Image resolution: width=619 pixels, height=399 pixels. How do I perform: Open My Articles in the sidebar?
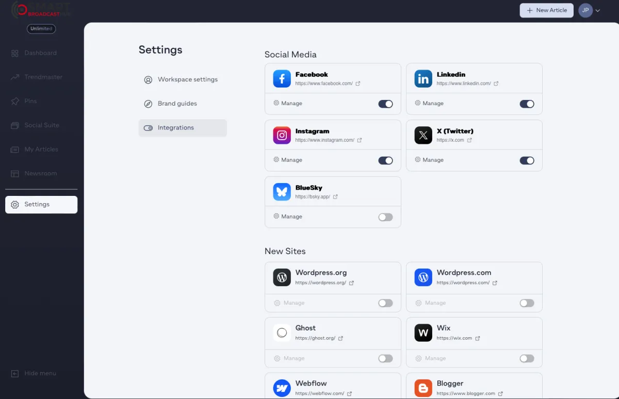tap(41, 149)
